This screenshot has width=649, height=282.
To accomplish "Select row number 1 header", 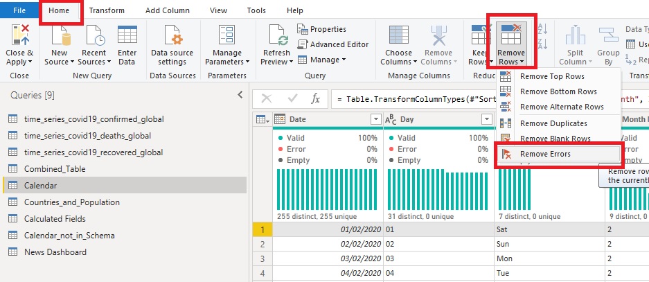I will (x=262, y=229).
